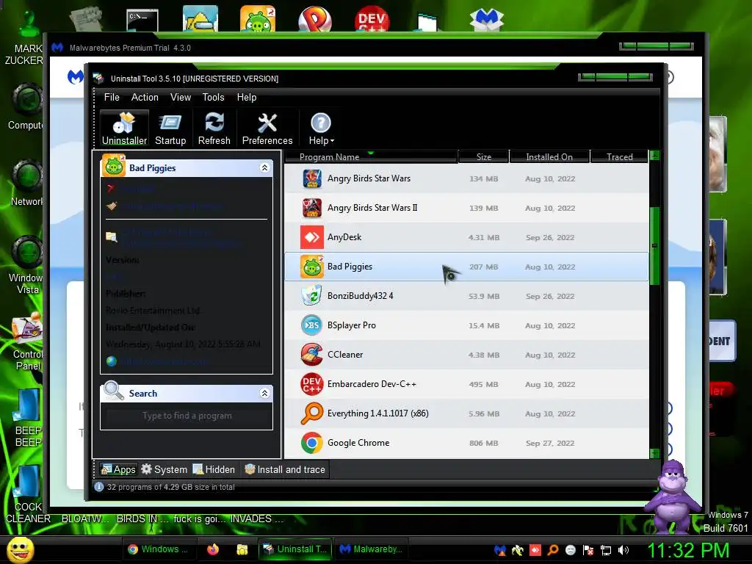This screenshot has height=564, width=752.
Task: Click the info icon in the status bar
Action: coord(99,487)
